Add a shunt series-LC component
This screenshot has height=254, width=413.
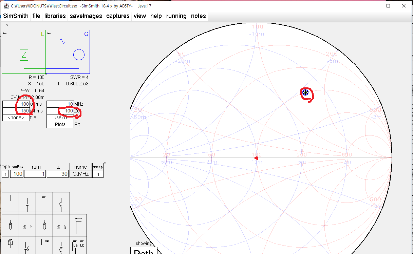click(61, 246)
